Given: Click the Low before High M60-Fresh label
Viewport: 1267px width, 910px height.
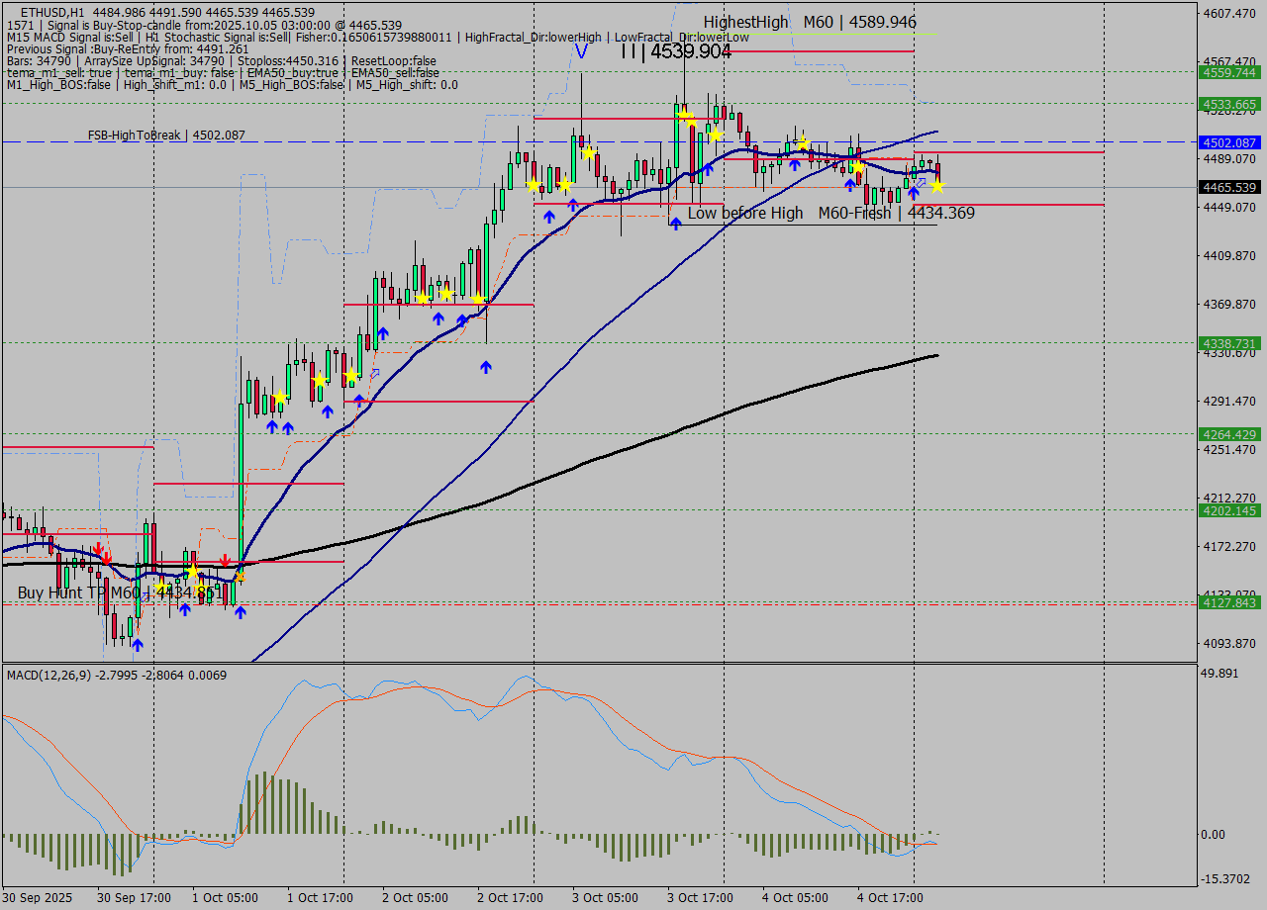Looking at the screenshot, I should click(830, 213).
